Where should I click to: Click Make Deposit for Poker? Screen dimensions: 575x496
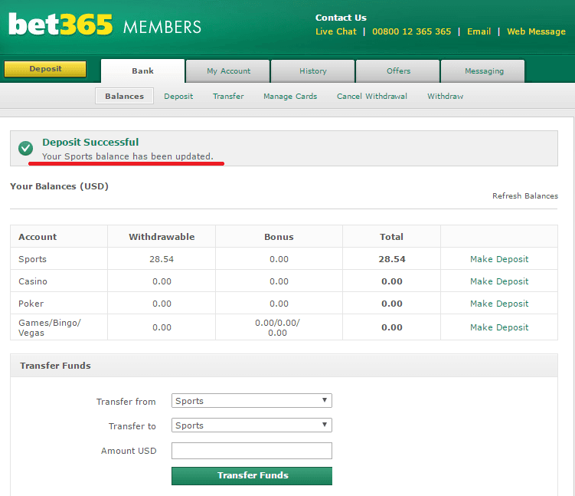[x=499, y=304]
